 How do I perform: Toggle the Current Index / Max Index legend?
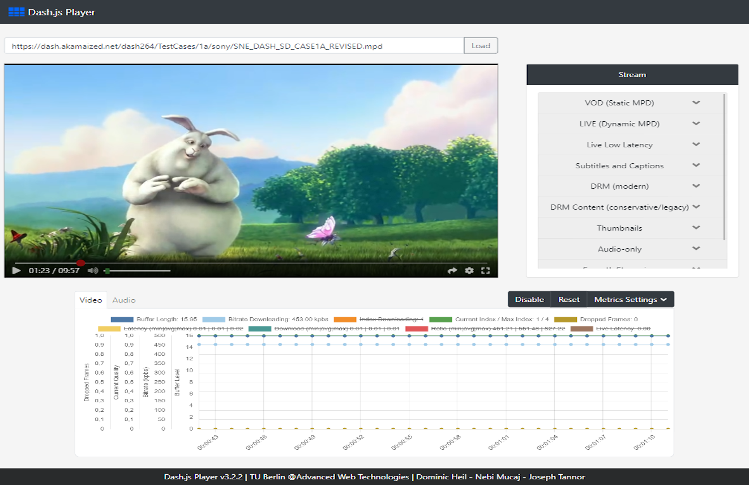[x=489, y=320]
